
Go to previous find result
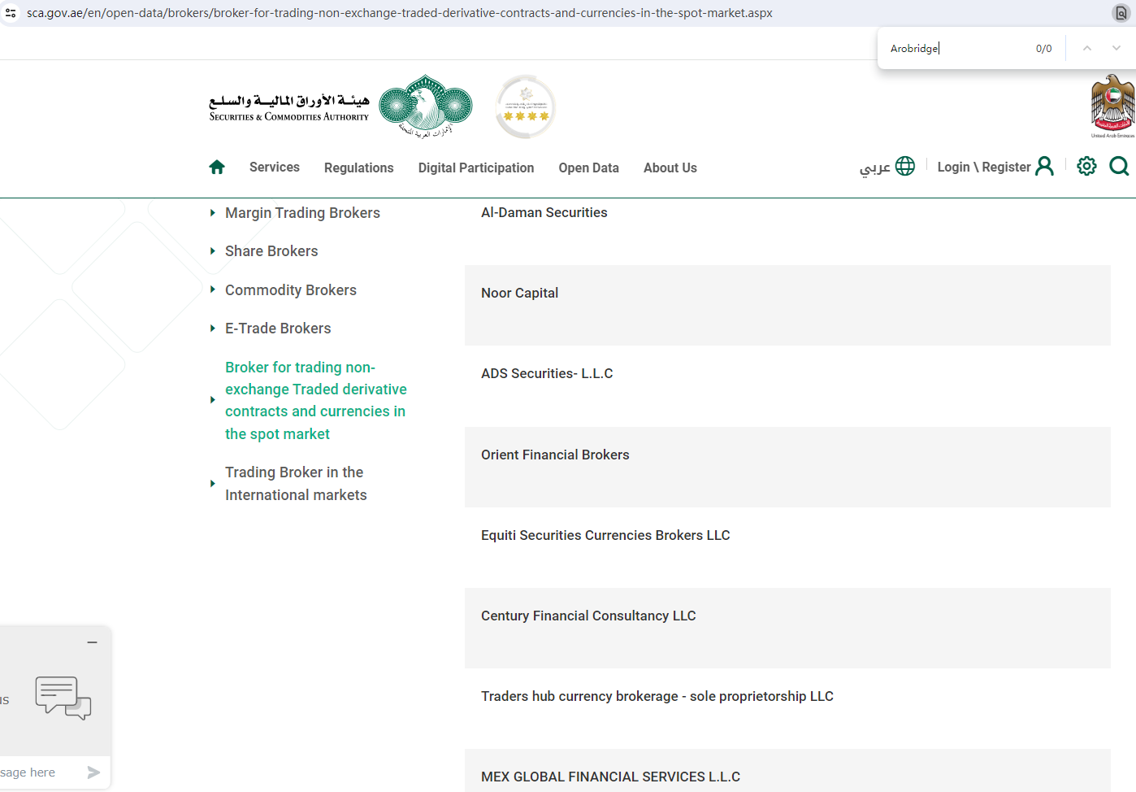(1086, 49)
